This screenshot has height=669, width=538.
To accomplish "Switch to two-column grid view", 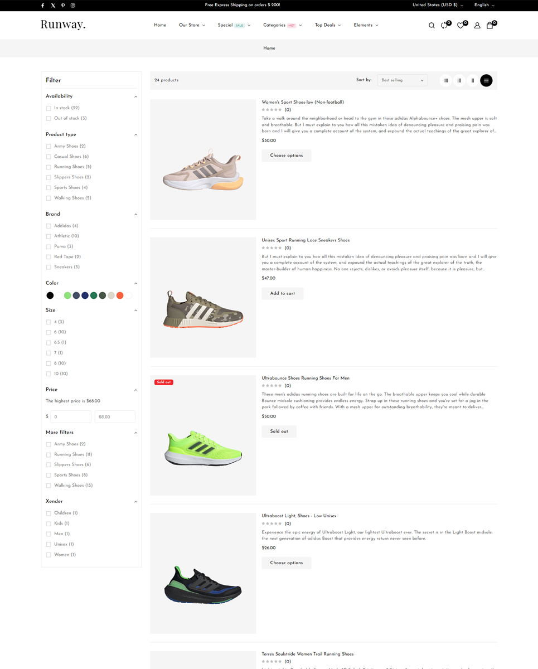I will [473, 80].
